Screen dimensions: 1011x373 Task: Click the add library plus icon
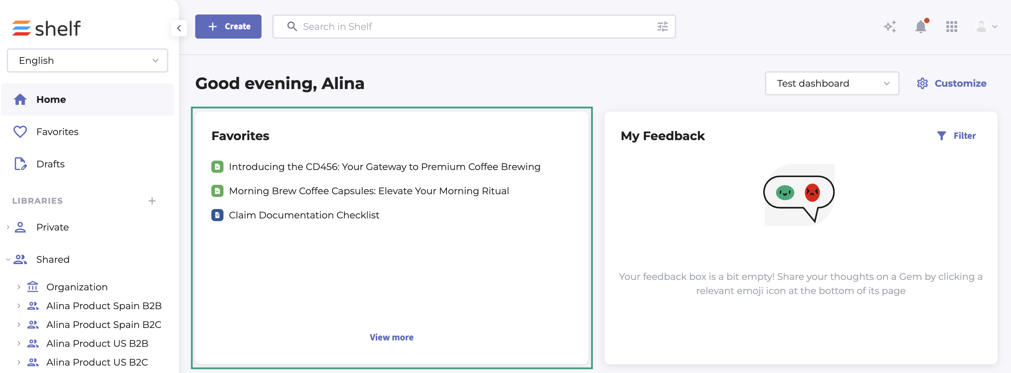point(152,201)
